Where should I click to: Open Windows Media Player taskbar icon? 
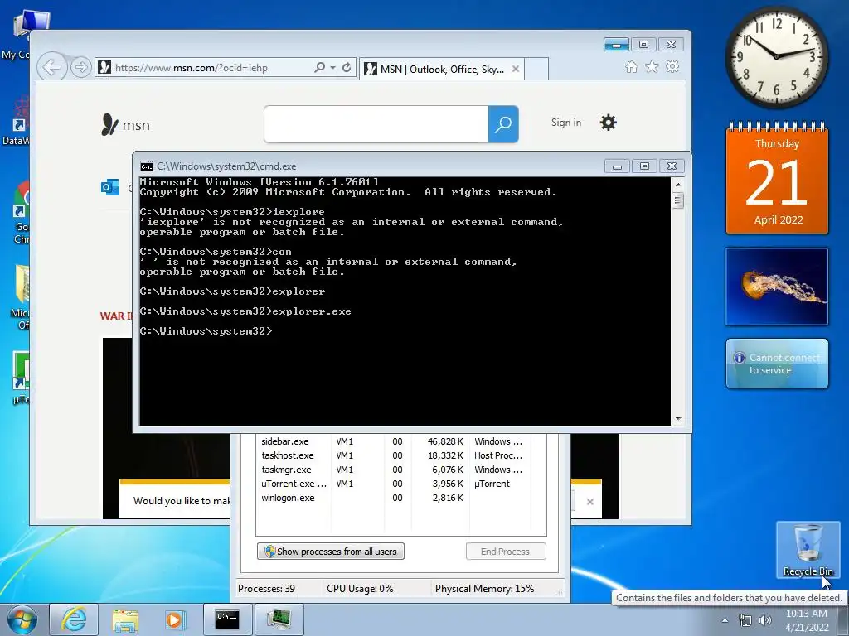pyautogui.click(x=176, y=619)
